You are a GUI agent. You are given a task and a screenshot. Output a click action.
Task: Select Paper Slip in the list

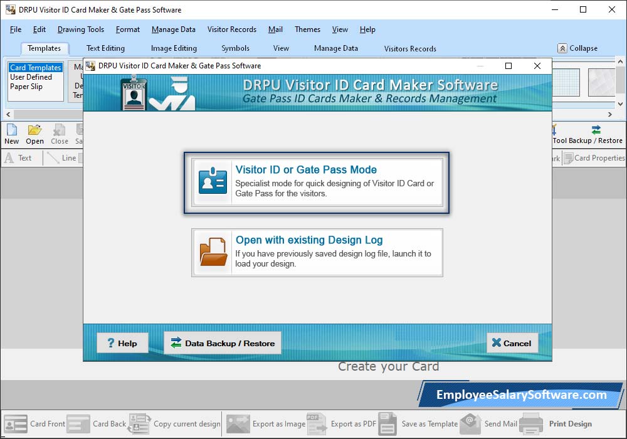26,87
